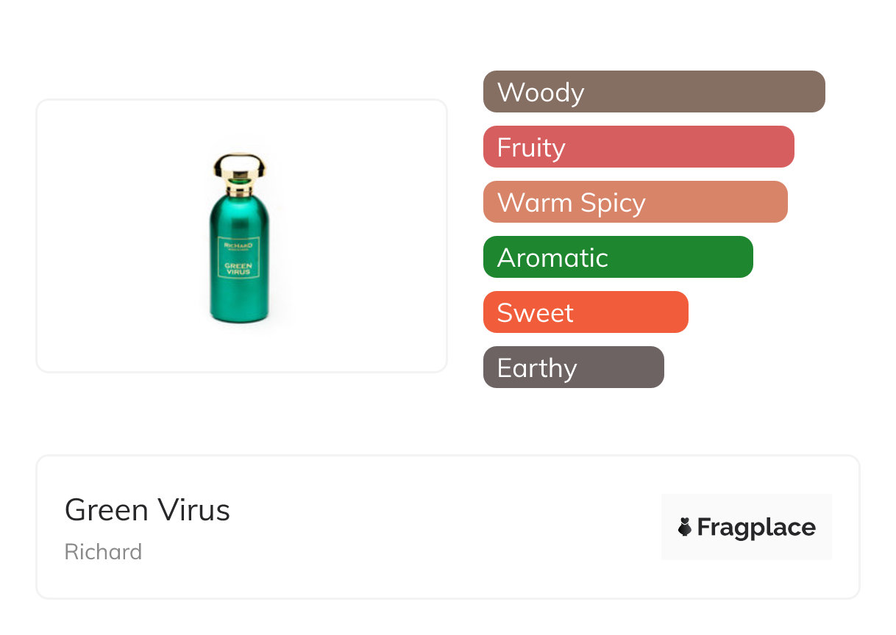This screenshot has height=635, width=896.
Task: Click the gold cap of the bottle
Action: pos(239,168)
